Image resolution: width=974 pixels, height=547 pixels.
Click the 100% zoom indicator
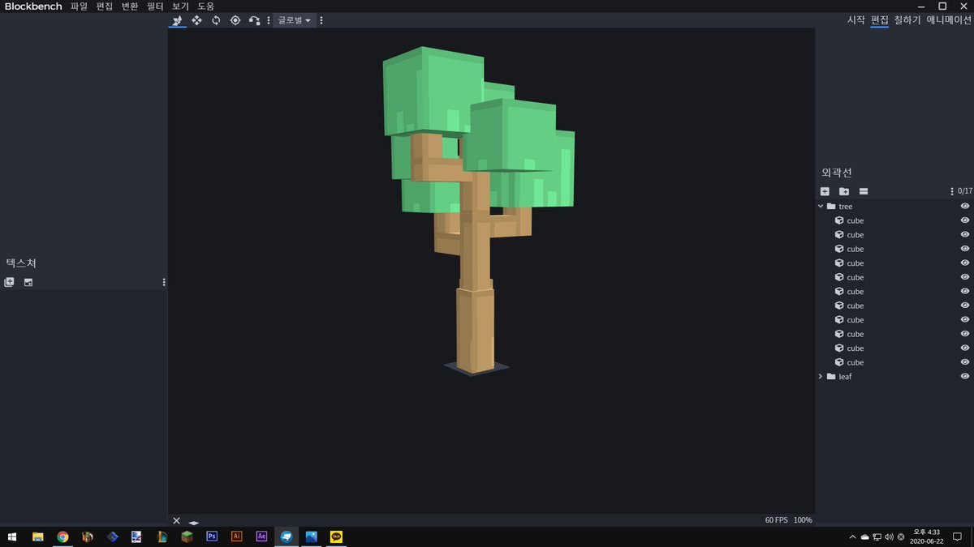803,520
